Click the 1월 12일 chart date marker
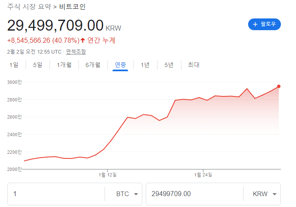Screen dimensions: 296x207 [108, 174]
